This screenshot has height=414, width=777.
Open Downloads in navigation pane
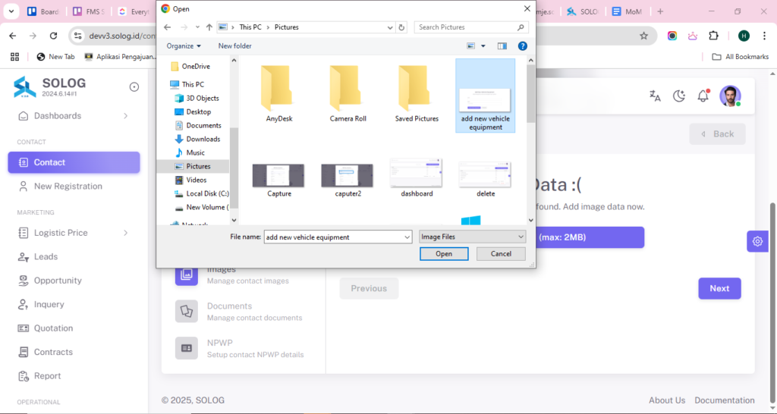pos(198,140)
